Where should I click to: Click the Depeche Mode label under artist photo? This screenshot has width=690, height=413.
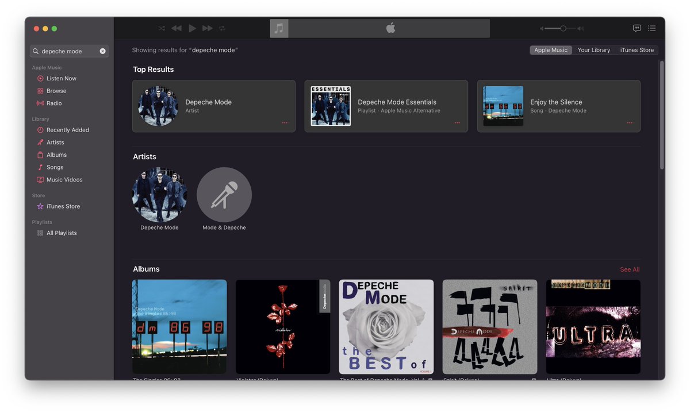coord(159,227)
